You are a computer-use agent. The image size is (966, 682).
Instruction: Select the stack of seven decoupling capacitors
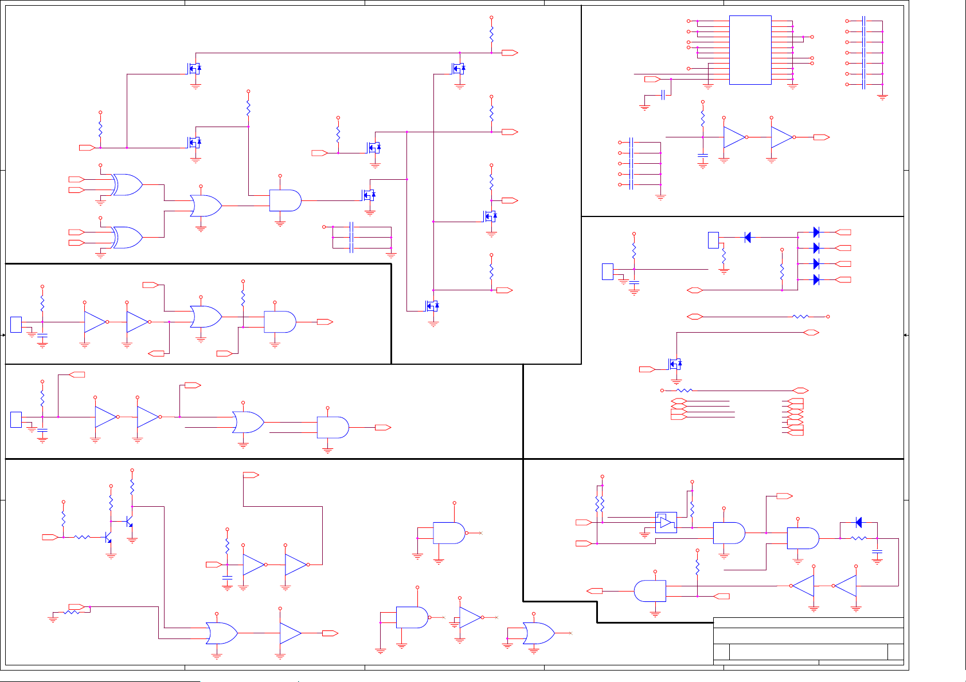[864, 53]
